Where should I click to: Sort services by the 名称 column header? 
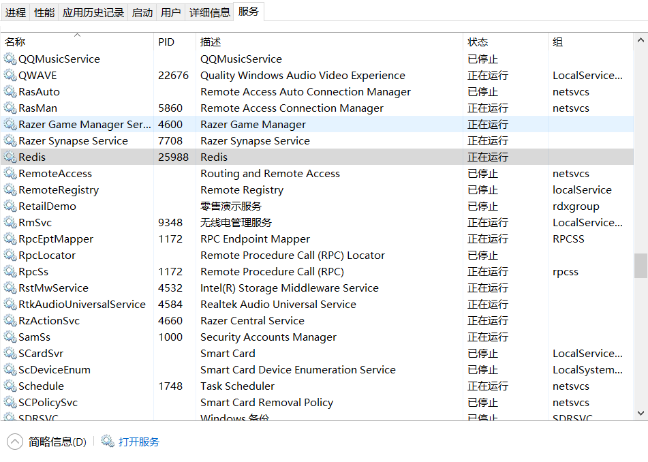tap(15, 42)
